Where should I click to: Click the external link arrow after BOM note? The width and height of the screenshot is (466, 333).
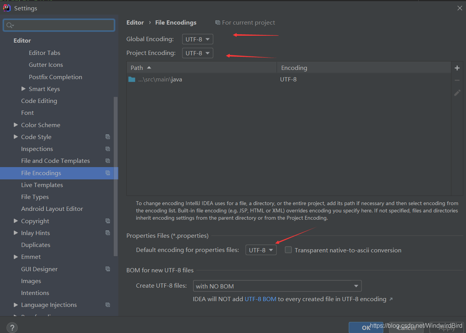coord(391,299)
